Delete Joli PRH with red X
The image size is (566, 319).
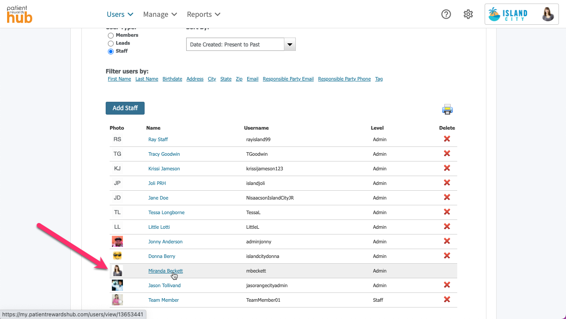click(447, 183)
